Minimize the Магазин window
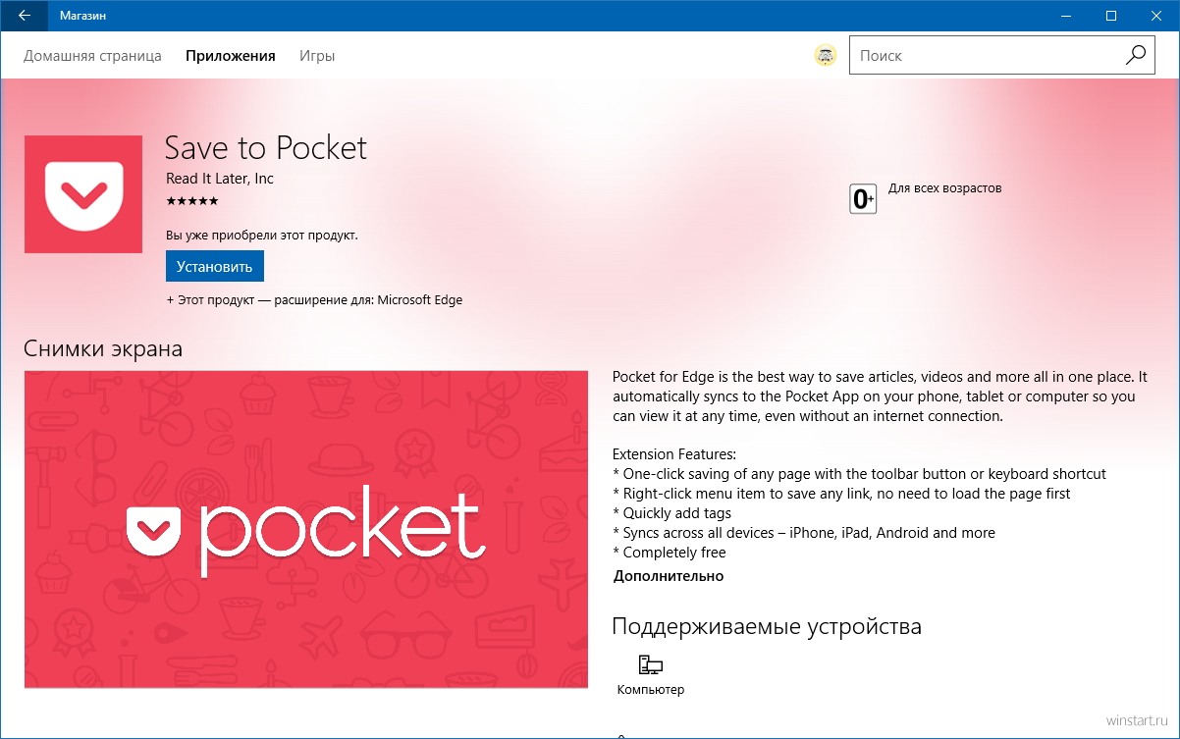Viewport: 1180px width, 739px height. pyautogui.click(x=1066, y=16)
